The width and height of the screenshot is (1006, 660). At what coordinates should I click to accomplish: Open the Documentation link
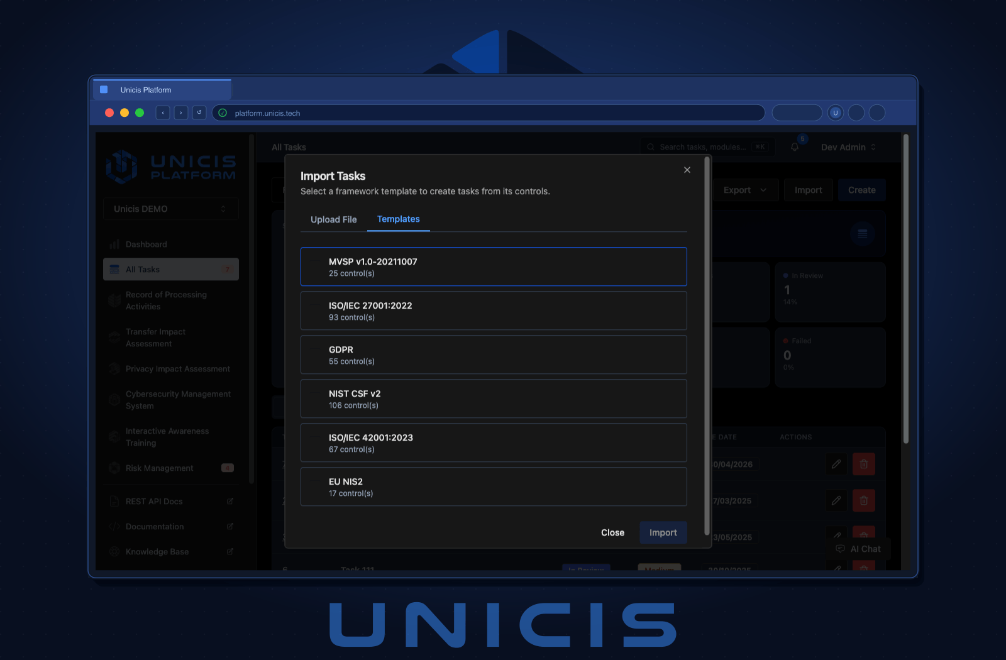click(171, 527)
